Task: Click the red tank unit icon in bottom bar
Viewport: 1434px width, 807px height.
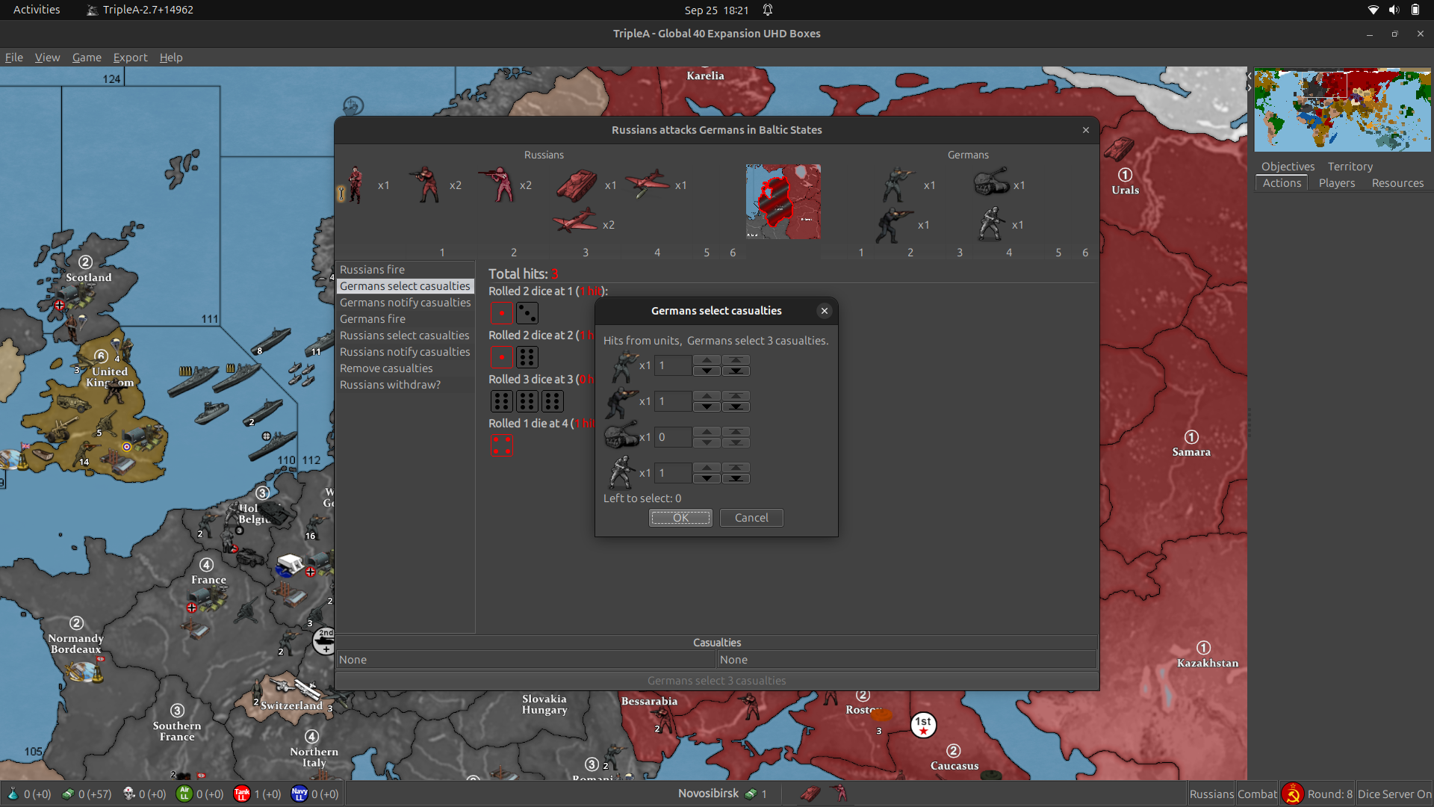Action: pyautogui.click(x=810, y=794)
